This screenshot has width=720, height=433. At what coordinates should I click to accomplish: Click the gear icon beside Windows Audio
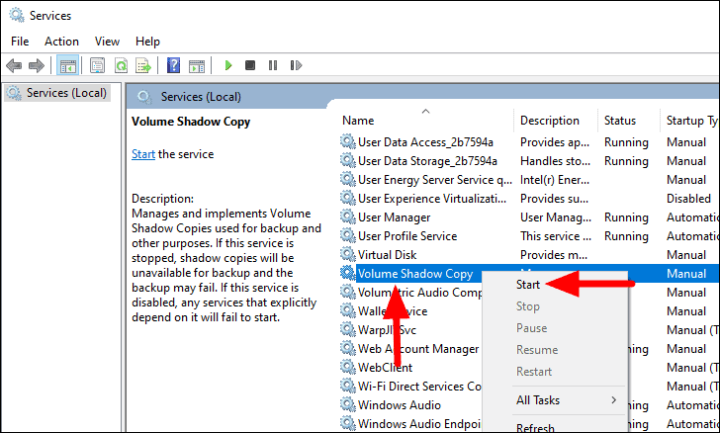coord(347,404)
